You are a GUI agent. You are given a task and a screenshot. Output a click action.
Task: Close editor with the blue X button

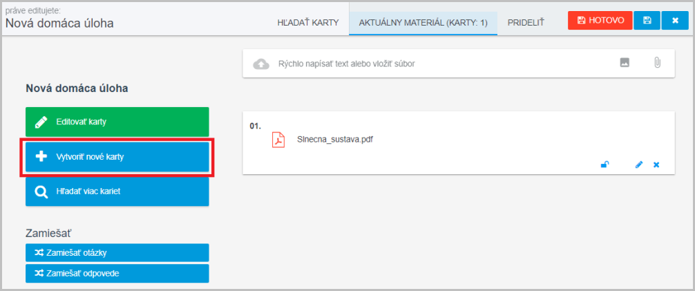point(675,21)
